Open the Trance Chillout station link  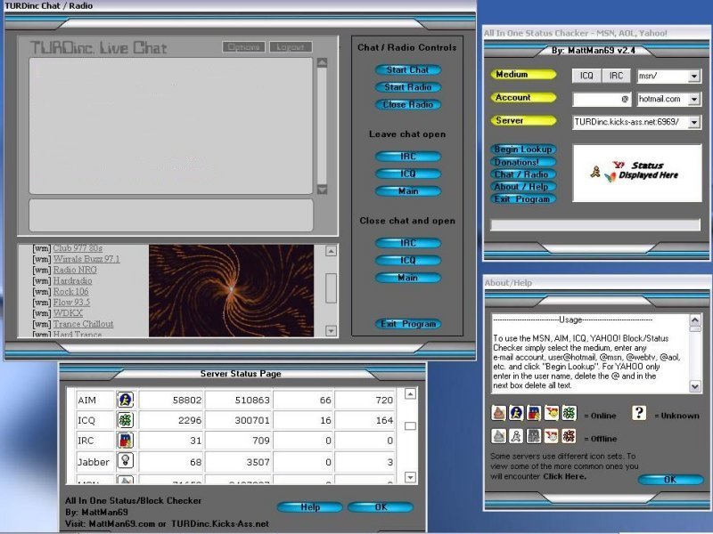[x=83, y=324]
